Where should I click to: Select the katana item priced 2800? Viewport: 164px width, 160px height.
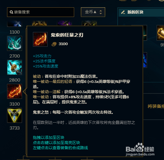(14, 67)
